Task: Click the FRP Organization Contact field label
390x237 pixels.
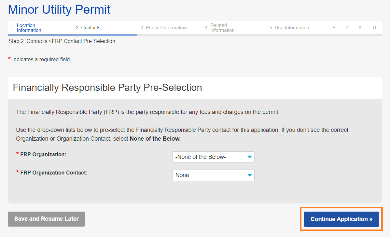Action: 54,173
